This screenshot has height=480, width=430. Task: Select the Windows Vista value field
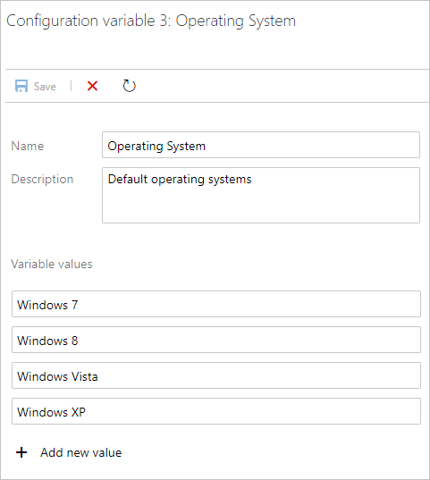click(x=216, y=375)
